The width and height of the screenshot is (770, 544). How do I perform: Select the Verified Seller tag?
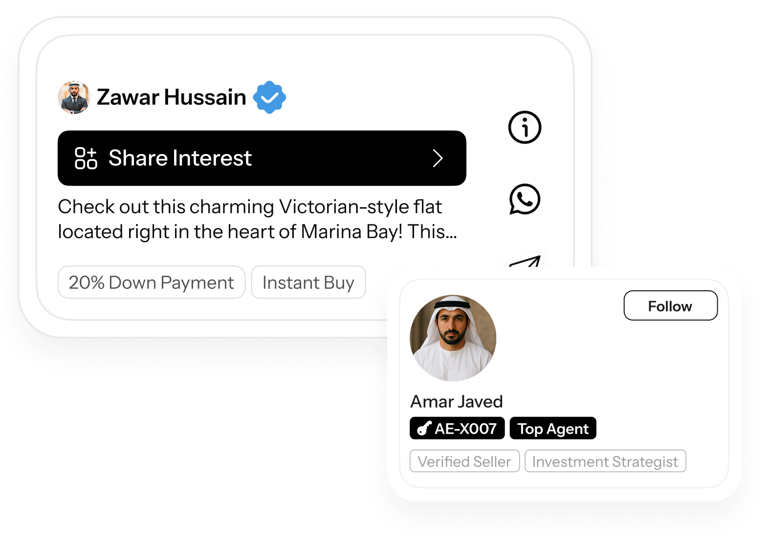[464, 461]
